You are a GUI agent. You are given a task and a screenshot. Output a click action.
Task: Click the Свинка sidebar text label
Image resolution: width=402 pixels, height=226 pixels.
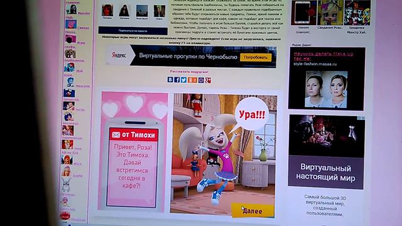pyautogui.click(x=83, y=28)
